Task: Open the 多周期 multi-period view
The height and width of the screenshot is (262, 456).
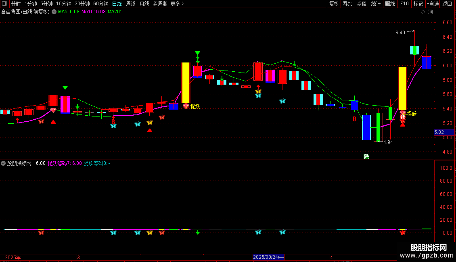Action: point(160,4)
